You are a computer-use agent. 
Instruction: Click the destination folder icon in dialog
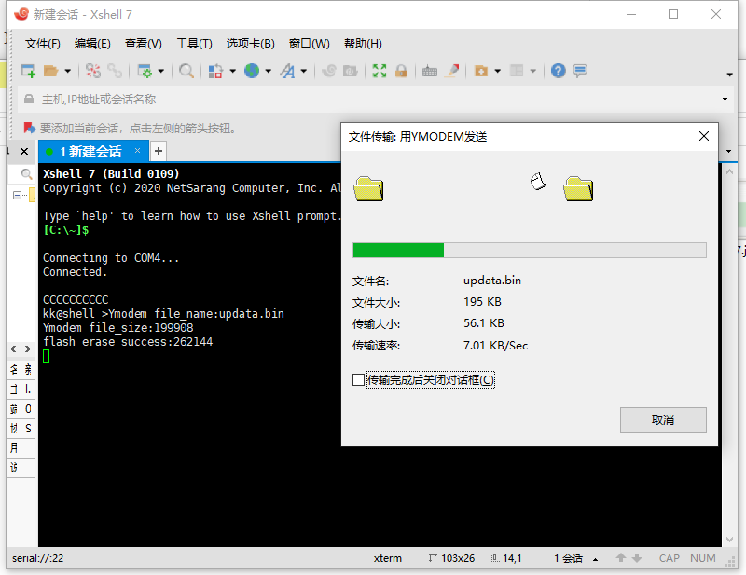[578, 189]
